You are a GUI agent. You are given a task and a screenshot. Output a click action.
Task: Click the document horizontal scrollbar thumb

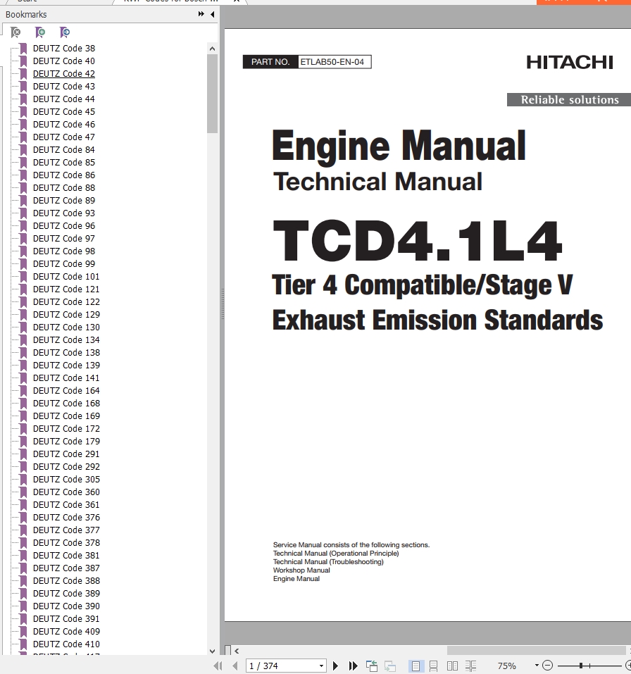(x=537, y=651)
